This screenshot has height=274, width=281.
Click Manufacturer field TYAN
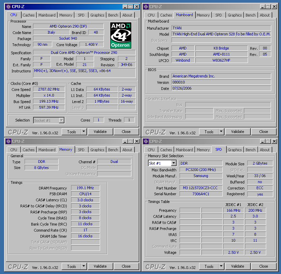tap(221, 28)
